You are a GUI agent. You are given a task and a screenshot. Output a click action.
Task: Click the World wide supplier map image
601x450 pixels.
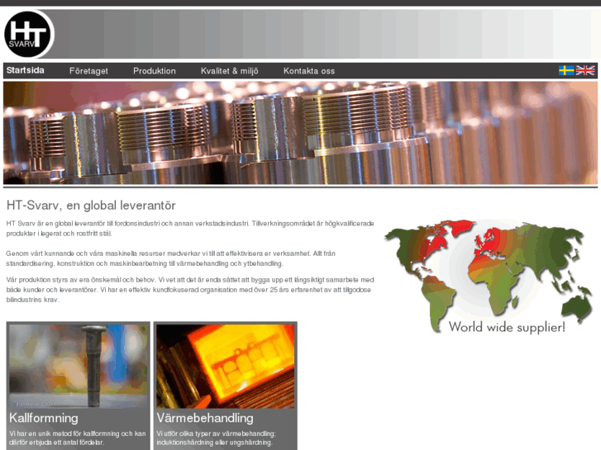489,277
